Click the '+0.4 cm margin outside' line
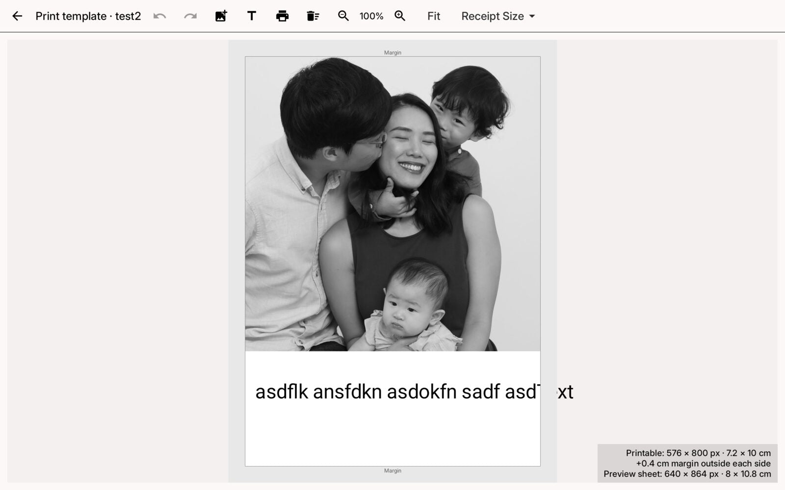Image resolution: width=785 pixels, height=490 pixels. (x=704, y=464)
